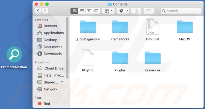
Task: Select the MacOS folder icon
Action: 185,27
